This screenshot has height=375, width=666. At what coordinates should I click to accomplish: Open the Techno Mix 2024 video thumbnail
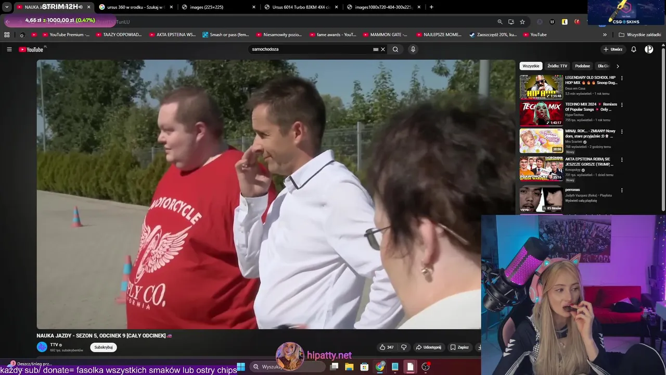tap(541, 114)
